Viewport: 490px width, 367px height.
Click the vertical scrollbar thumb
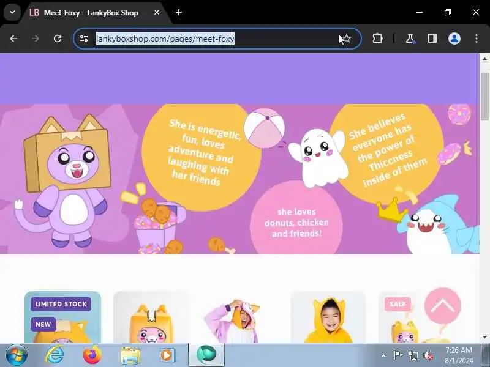tap(484, 96)
